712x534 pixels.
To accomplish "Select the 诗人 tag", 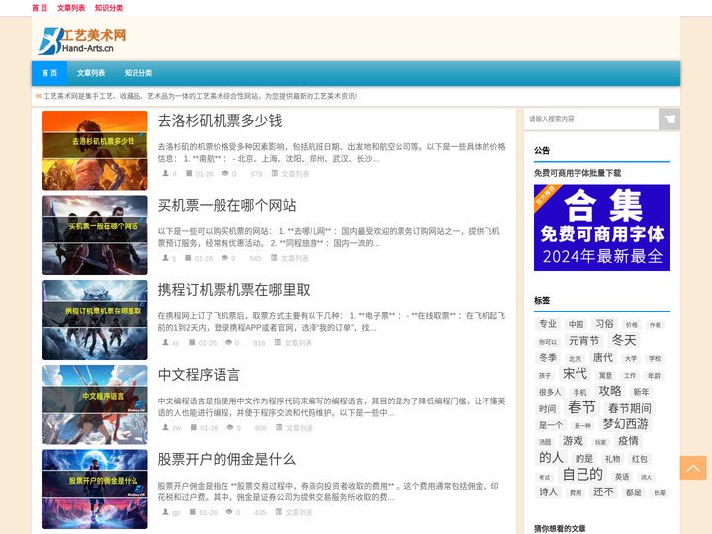I will (x=548, y=491).
